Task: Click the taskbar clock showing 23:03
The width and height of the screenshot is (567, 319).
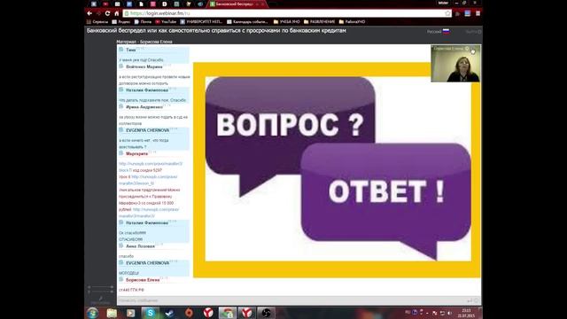Action: (466, 313)
